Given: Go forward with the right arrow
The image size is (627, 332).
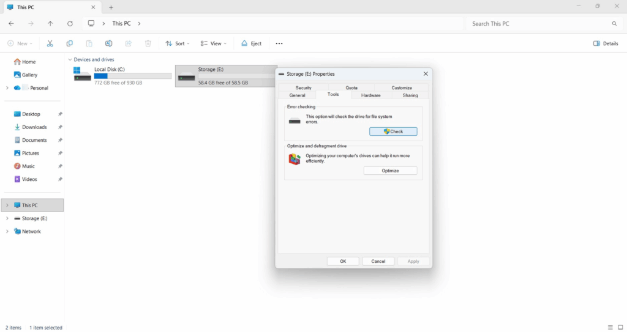Looking at the screenshot, I should (x=31, y=24).
